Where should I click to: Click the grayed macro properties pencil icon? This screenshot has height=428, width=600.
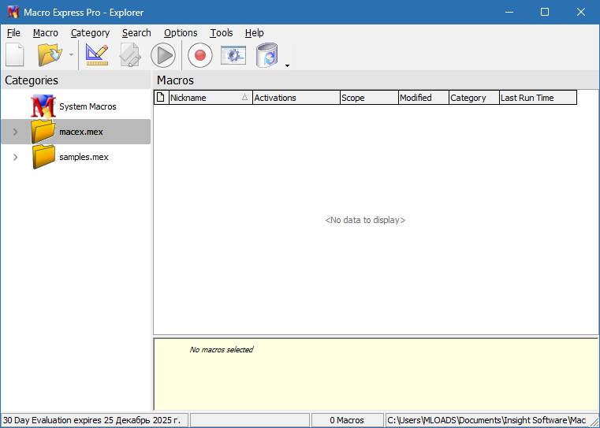coord(130,55)
